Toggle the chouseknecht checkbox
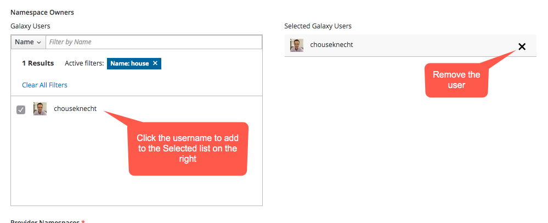The width and height of the screenshot is (548, 223). click(21, 110)
